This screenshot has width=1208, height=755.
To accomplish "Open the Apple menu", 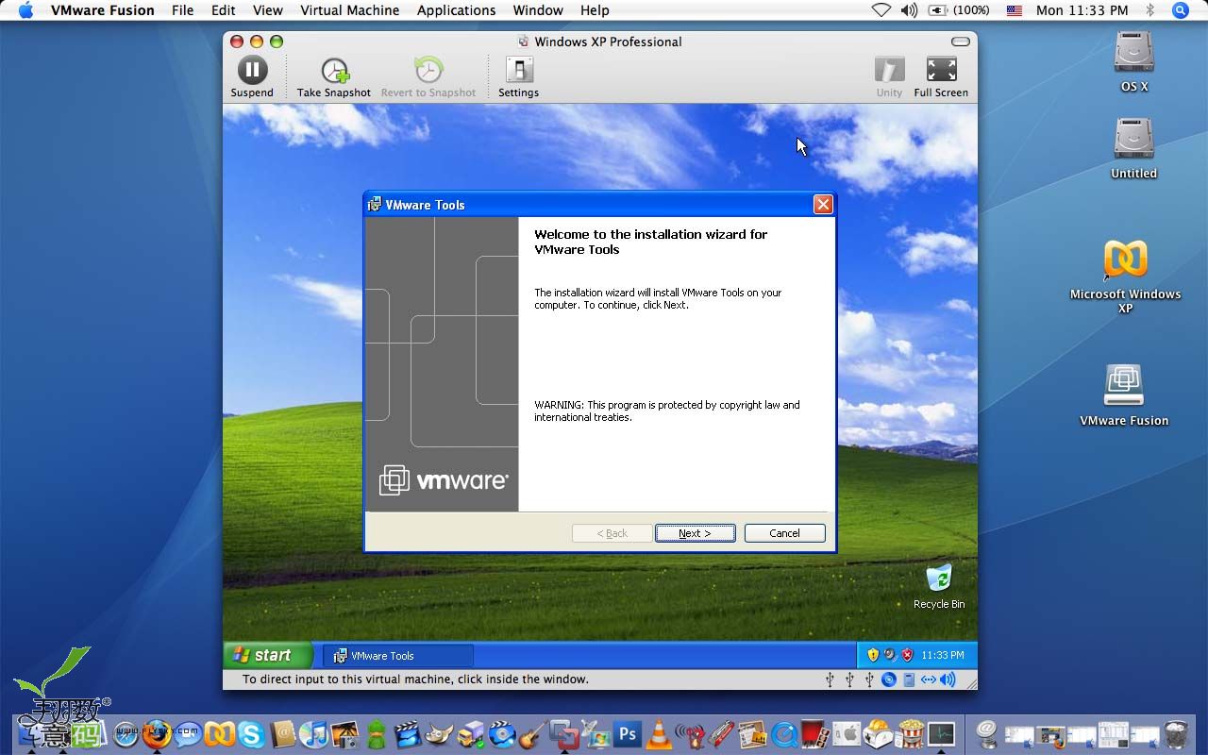I will point(25,10).
